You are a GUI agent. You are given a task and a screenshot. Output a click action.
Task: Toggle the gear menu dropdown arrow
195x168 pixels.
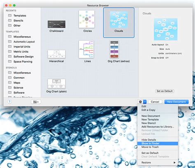145,102
